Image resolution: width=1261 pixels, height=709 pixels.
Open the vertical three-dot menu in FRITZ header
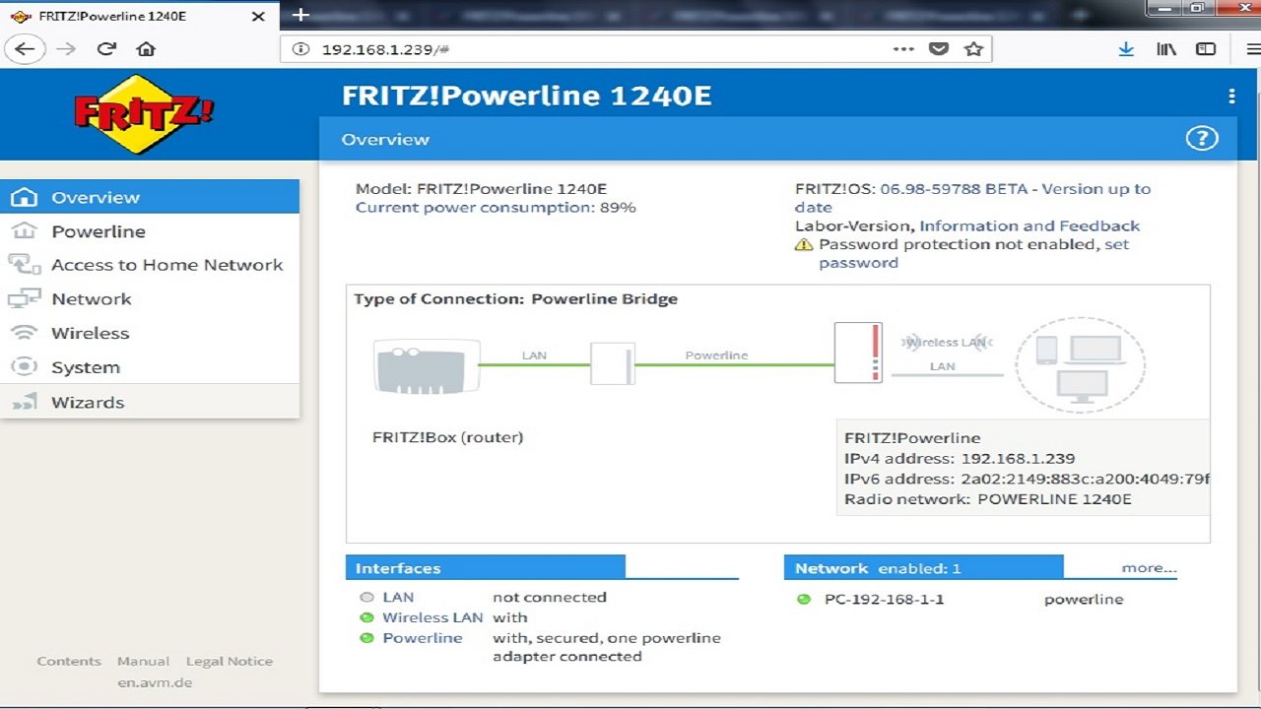click(x=1231, y=96)
